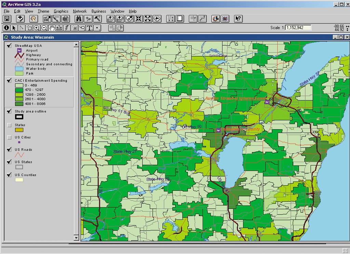The width and height of the screenshot is (350, 254).
Task: Select the Pointer arrow tool
Action: tap(14, 28)
